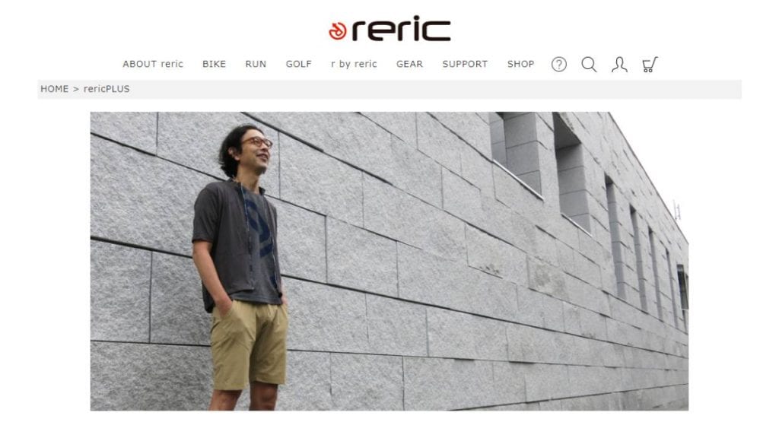Open the r by reric menu

click(355, 64)
